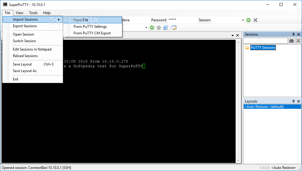Image resolution: width=302 pixels, height=171 pixels.
Task: Choose Open Session menu item
Action: coord(33,34)
